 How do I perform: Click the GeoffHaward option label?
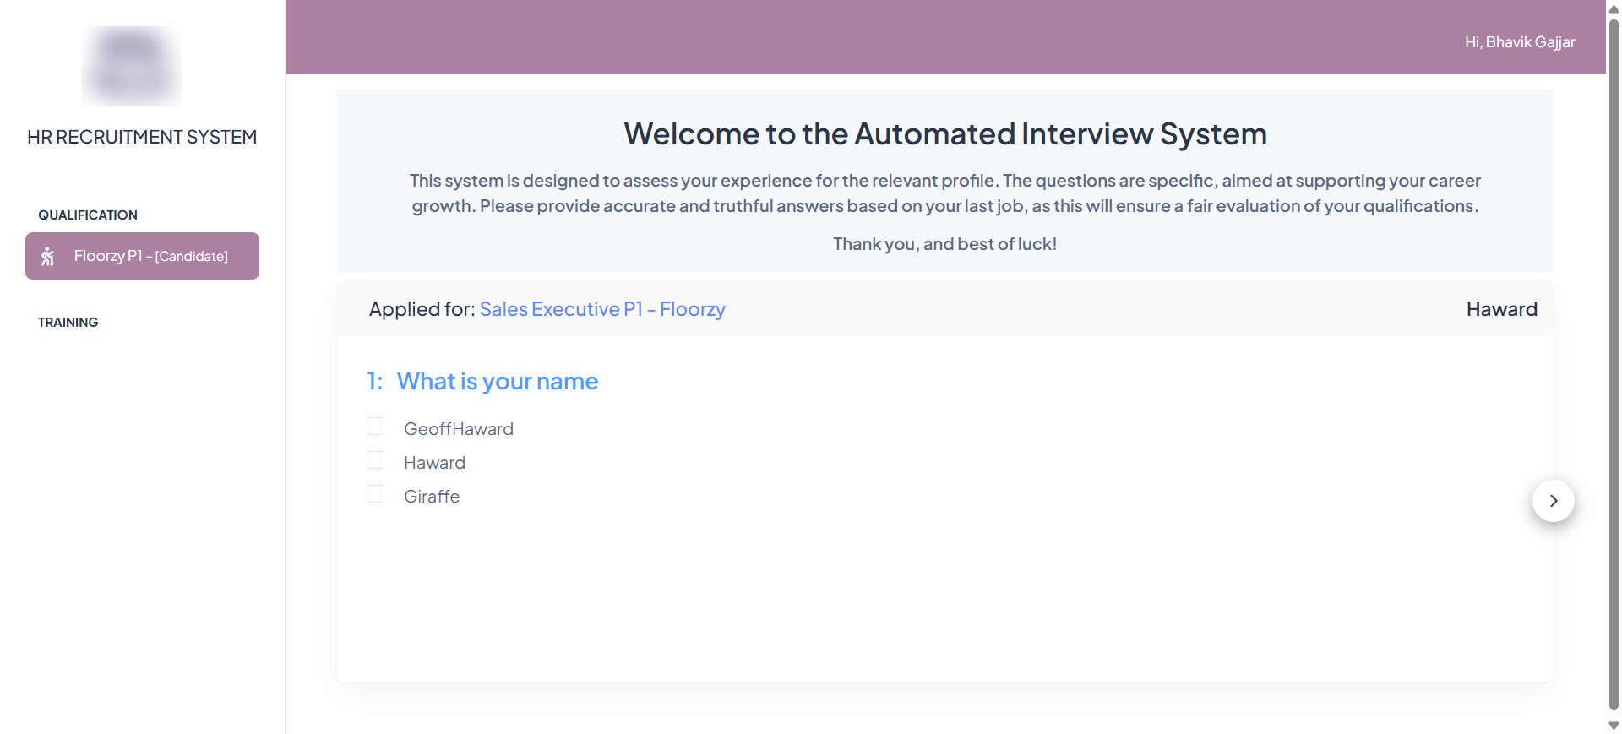coord(459,429)
